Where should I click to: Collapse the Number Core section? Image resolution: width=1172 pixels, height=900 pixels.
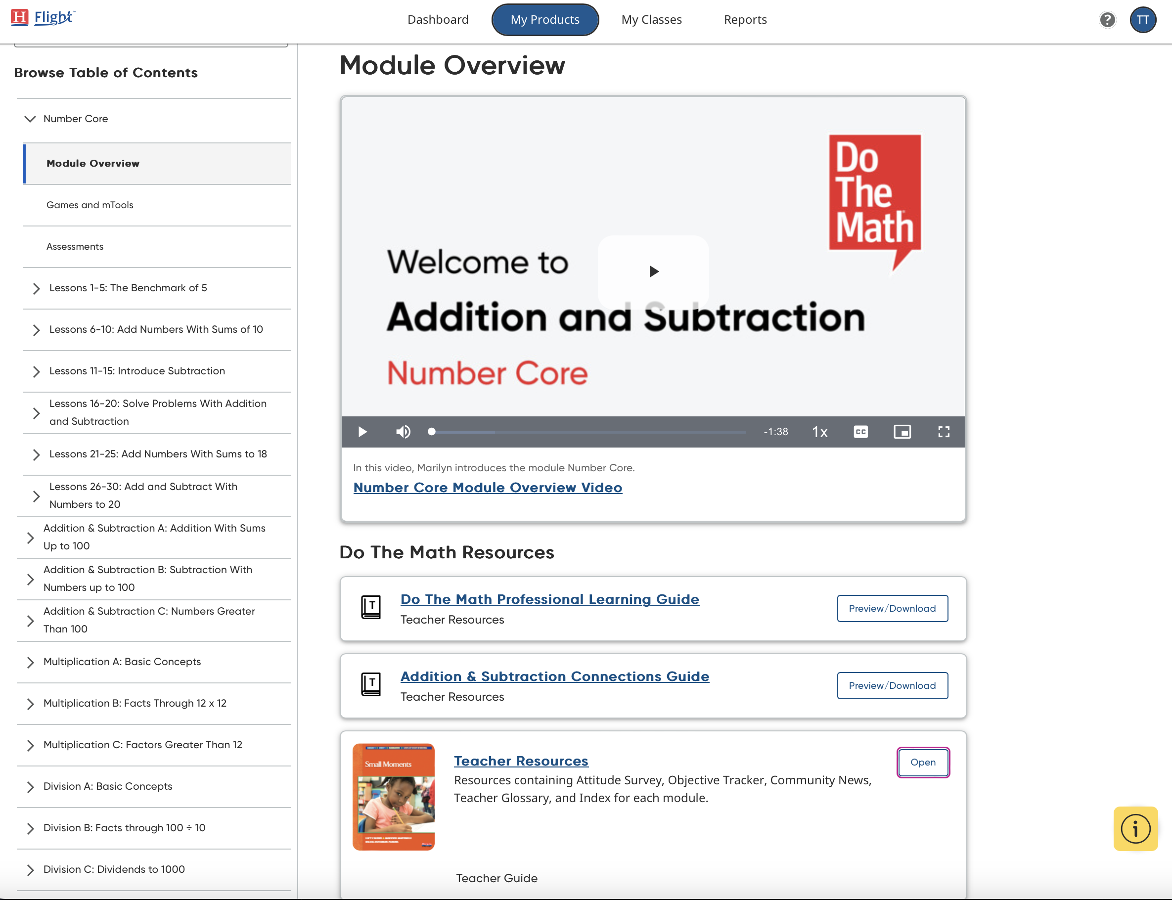(x=31, y=119)
